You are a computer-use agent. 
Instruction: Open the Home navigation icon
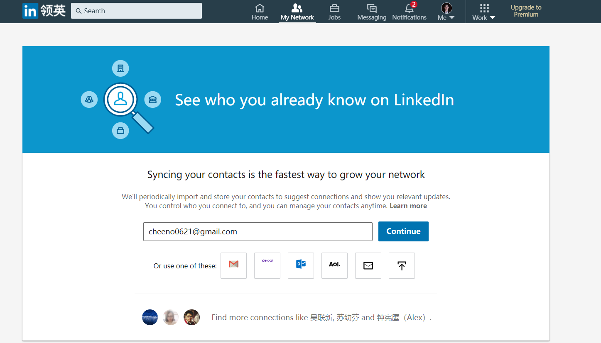260,12
